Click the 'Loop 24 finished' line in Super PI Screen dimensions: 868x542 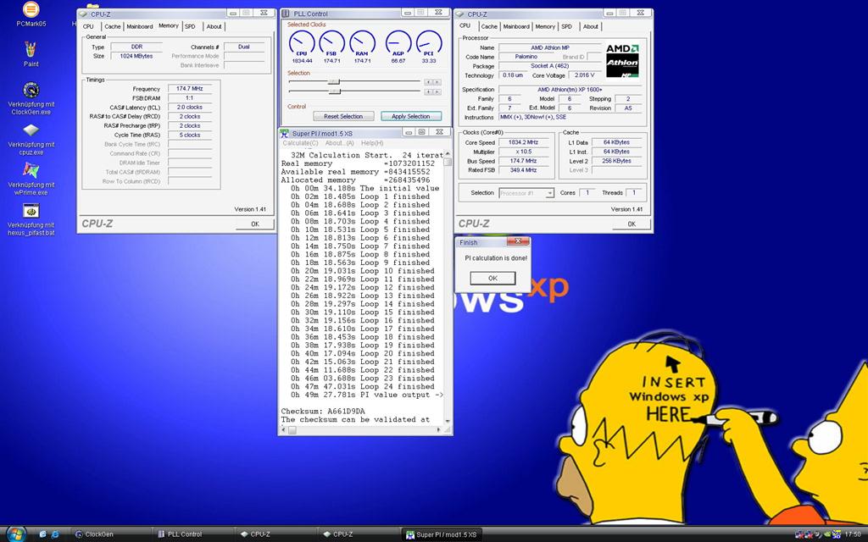tap(363, 386)
